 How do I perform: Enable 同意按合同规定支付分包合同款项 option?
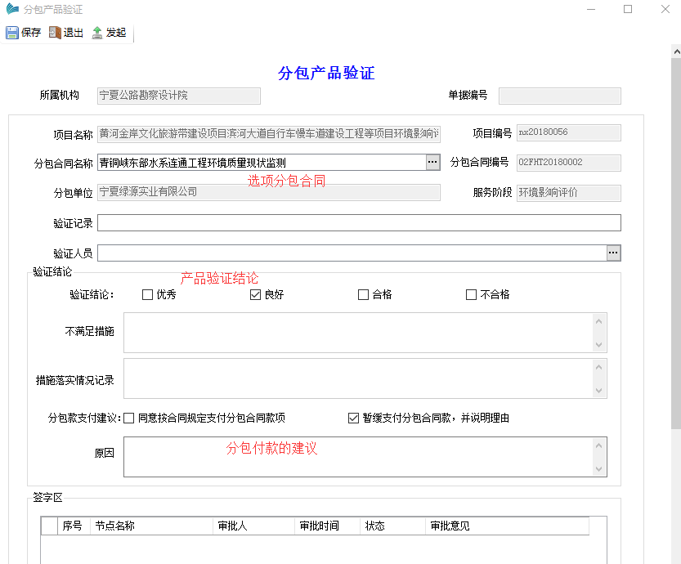click(128, 418)
